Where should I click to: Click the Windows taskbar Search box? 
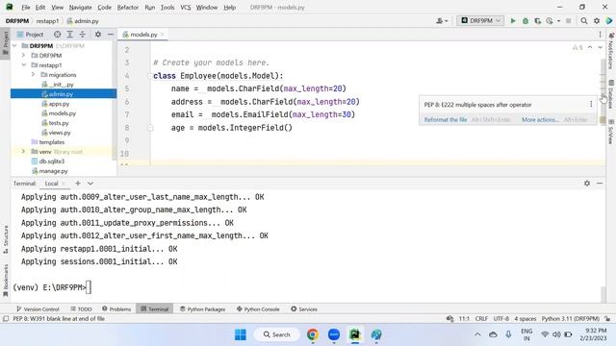(277, 334)
